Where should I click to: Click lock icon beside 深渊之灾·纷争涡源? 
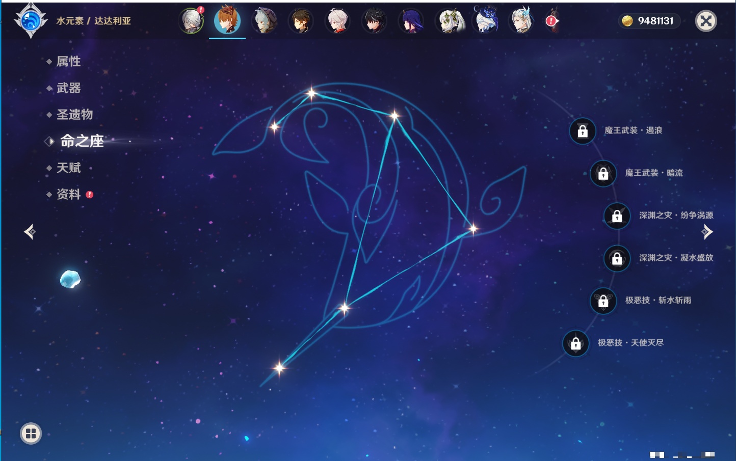point(617,216)
